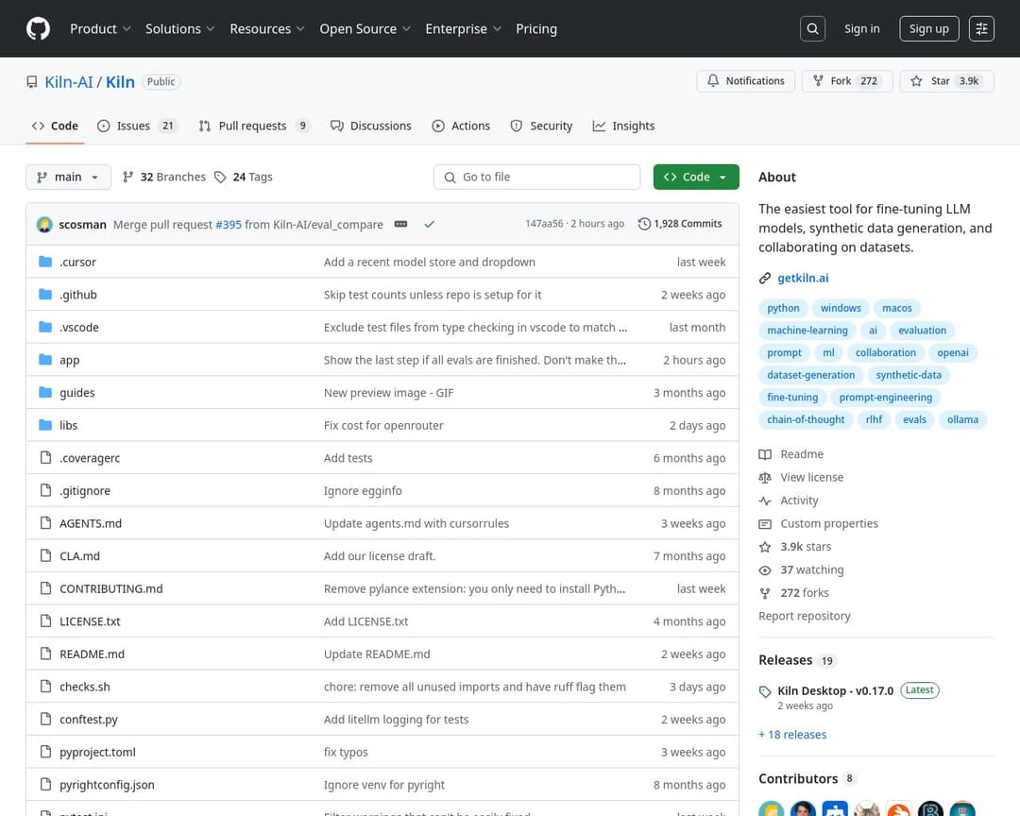Open commit hash 147aa56

(x=545, y=224)
